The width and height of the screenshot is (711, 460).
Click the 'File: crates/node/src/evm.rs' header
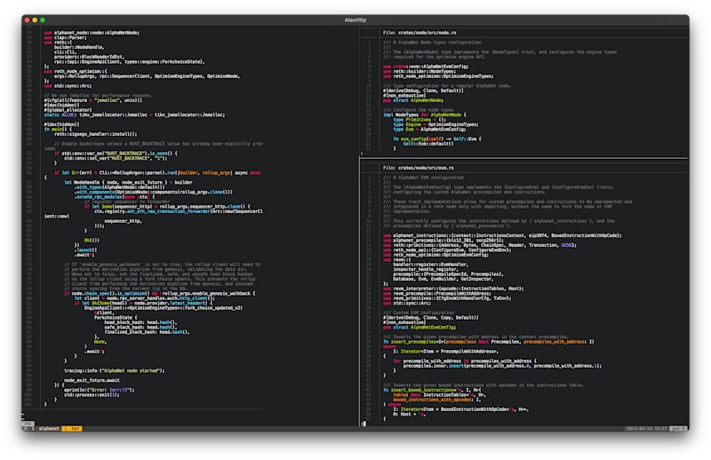(418, 168)
